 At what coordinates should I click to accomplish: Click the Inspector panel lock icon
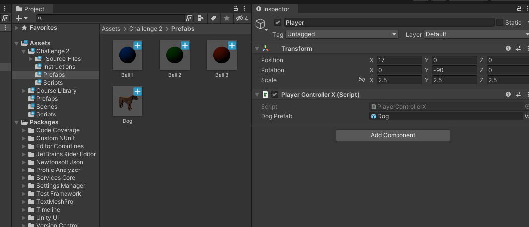click(519, 9)
